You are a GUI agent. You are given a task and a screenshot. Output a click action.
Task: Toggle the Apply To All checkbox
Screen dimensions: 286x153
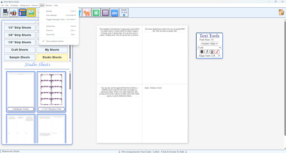[124, 15]
